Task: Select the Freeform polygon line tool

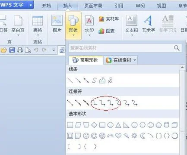Action: click(x=102, y=81)
